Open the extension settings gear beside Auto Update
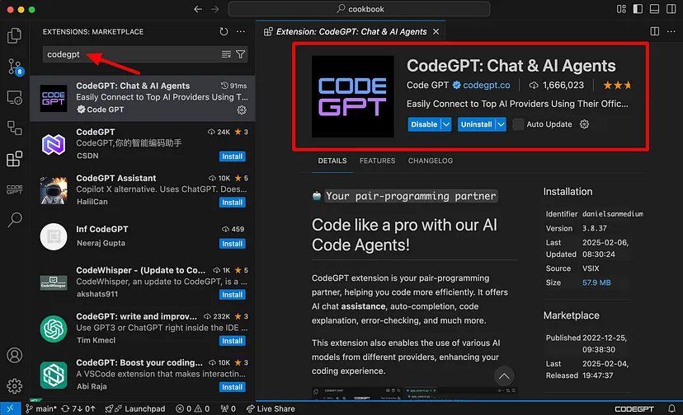Viewport: 683px width, 415px height. tap(584, 124)
